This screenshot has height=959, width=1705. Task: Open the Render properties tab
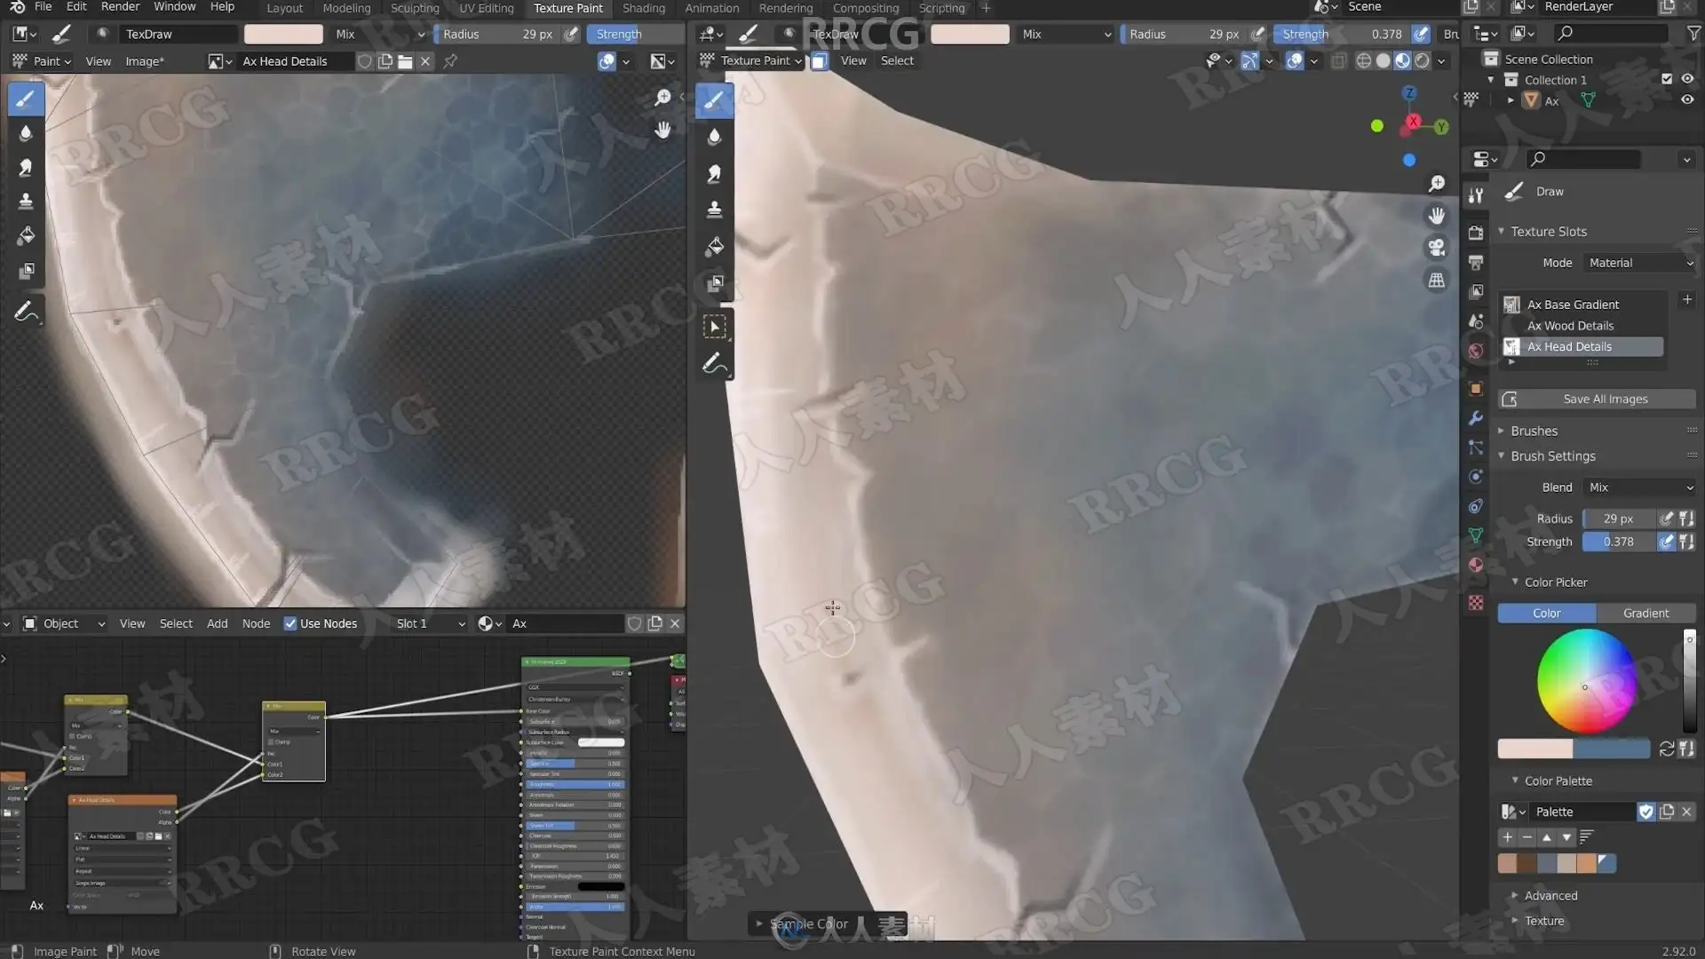click(x=1476, y=233)
